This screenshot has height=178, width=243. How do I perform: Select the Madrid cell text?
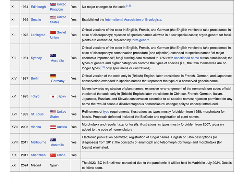36,165
